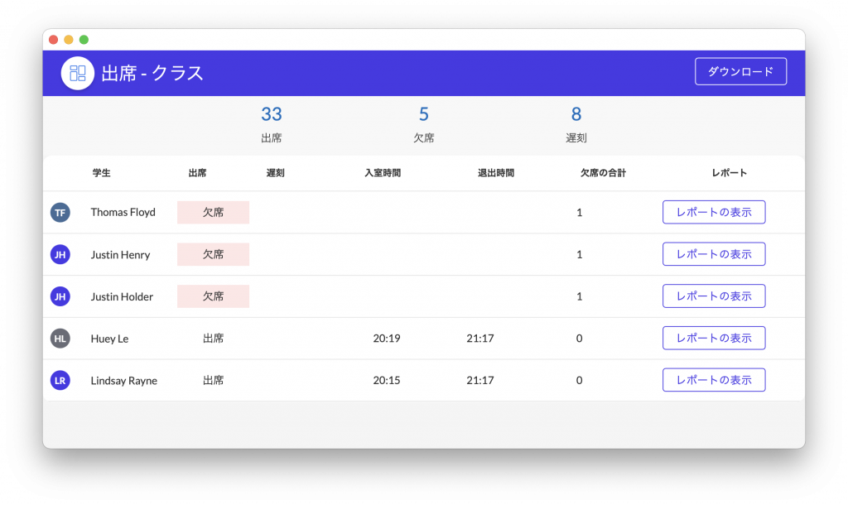The image size is (848, 505).
Task: Click Thomas Floyd's 欠席 status badge
Action: [213, 213]
